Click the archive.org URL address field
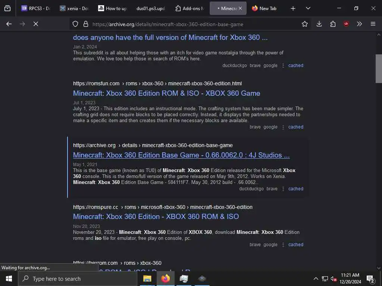The image size is (382, 286). pos(167,24)
